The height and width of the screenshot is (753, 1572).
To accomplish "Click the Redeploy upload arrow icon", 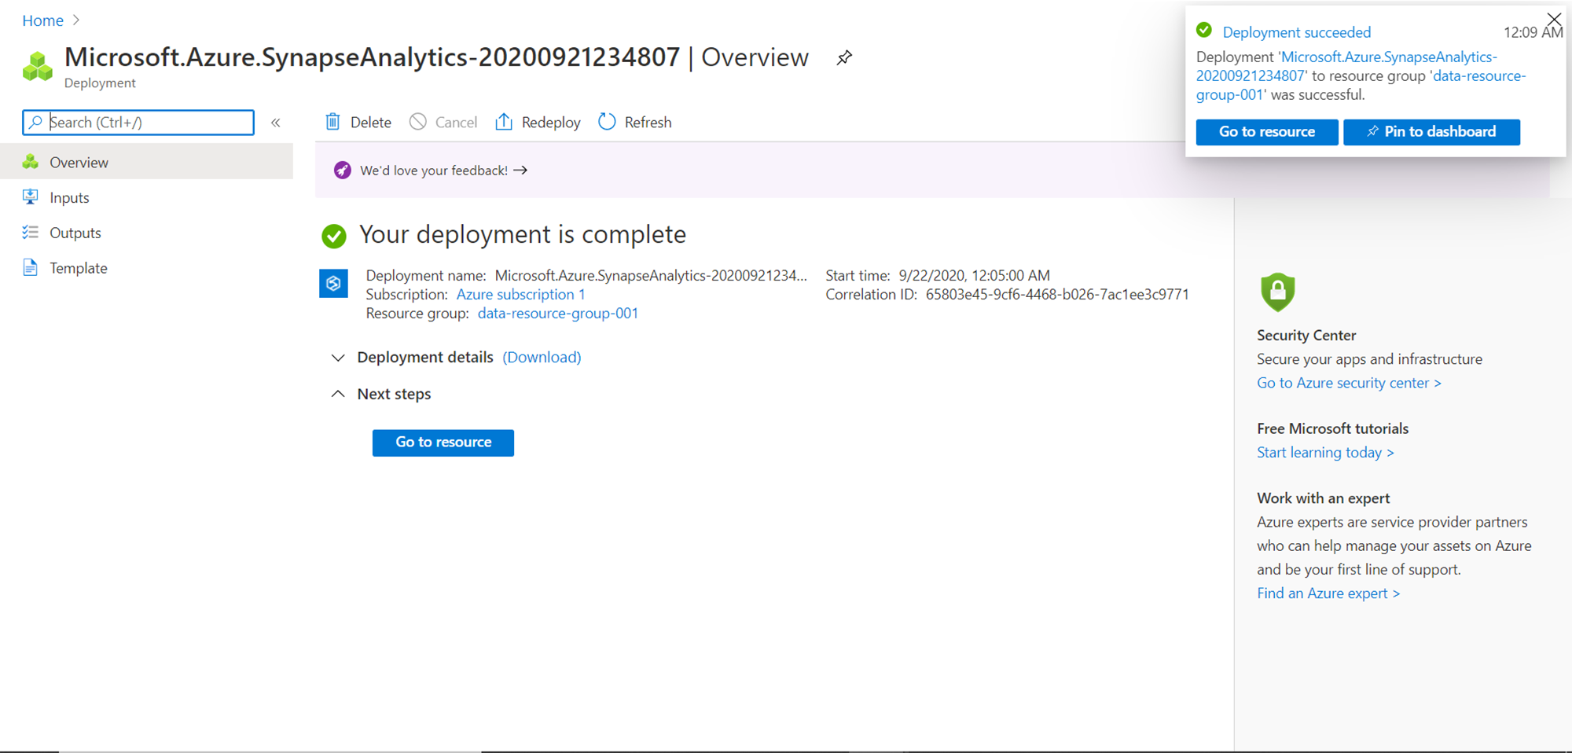I will tap(504, 122).
